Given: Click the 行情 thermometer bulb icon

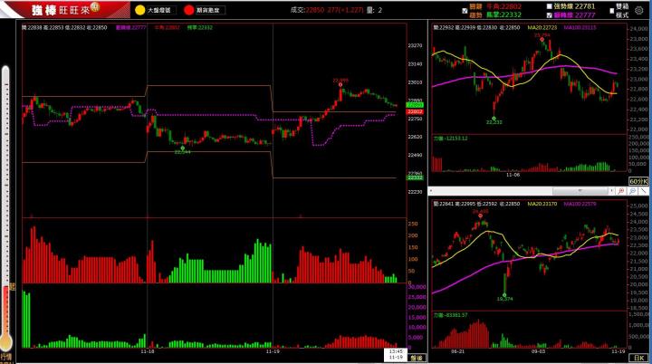Looking at the screenshot, I should (x=7, y=344).
